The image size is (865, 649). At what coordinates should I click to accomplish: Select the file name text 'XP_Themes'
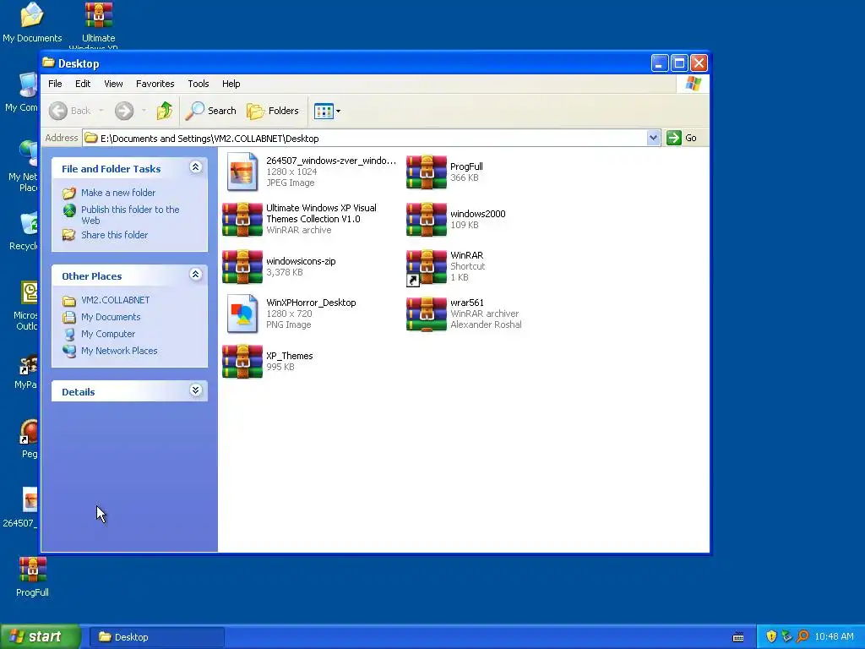pos(289,356)
